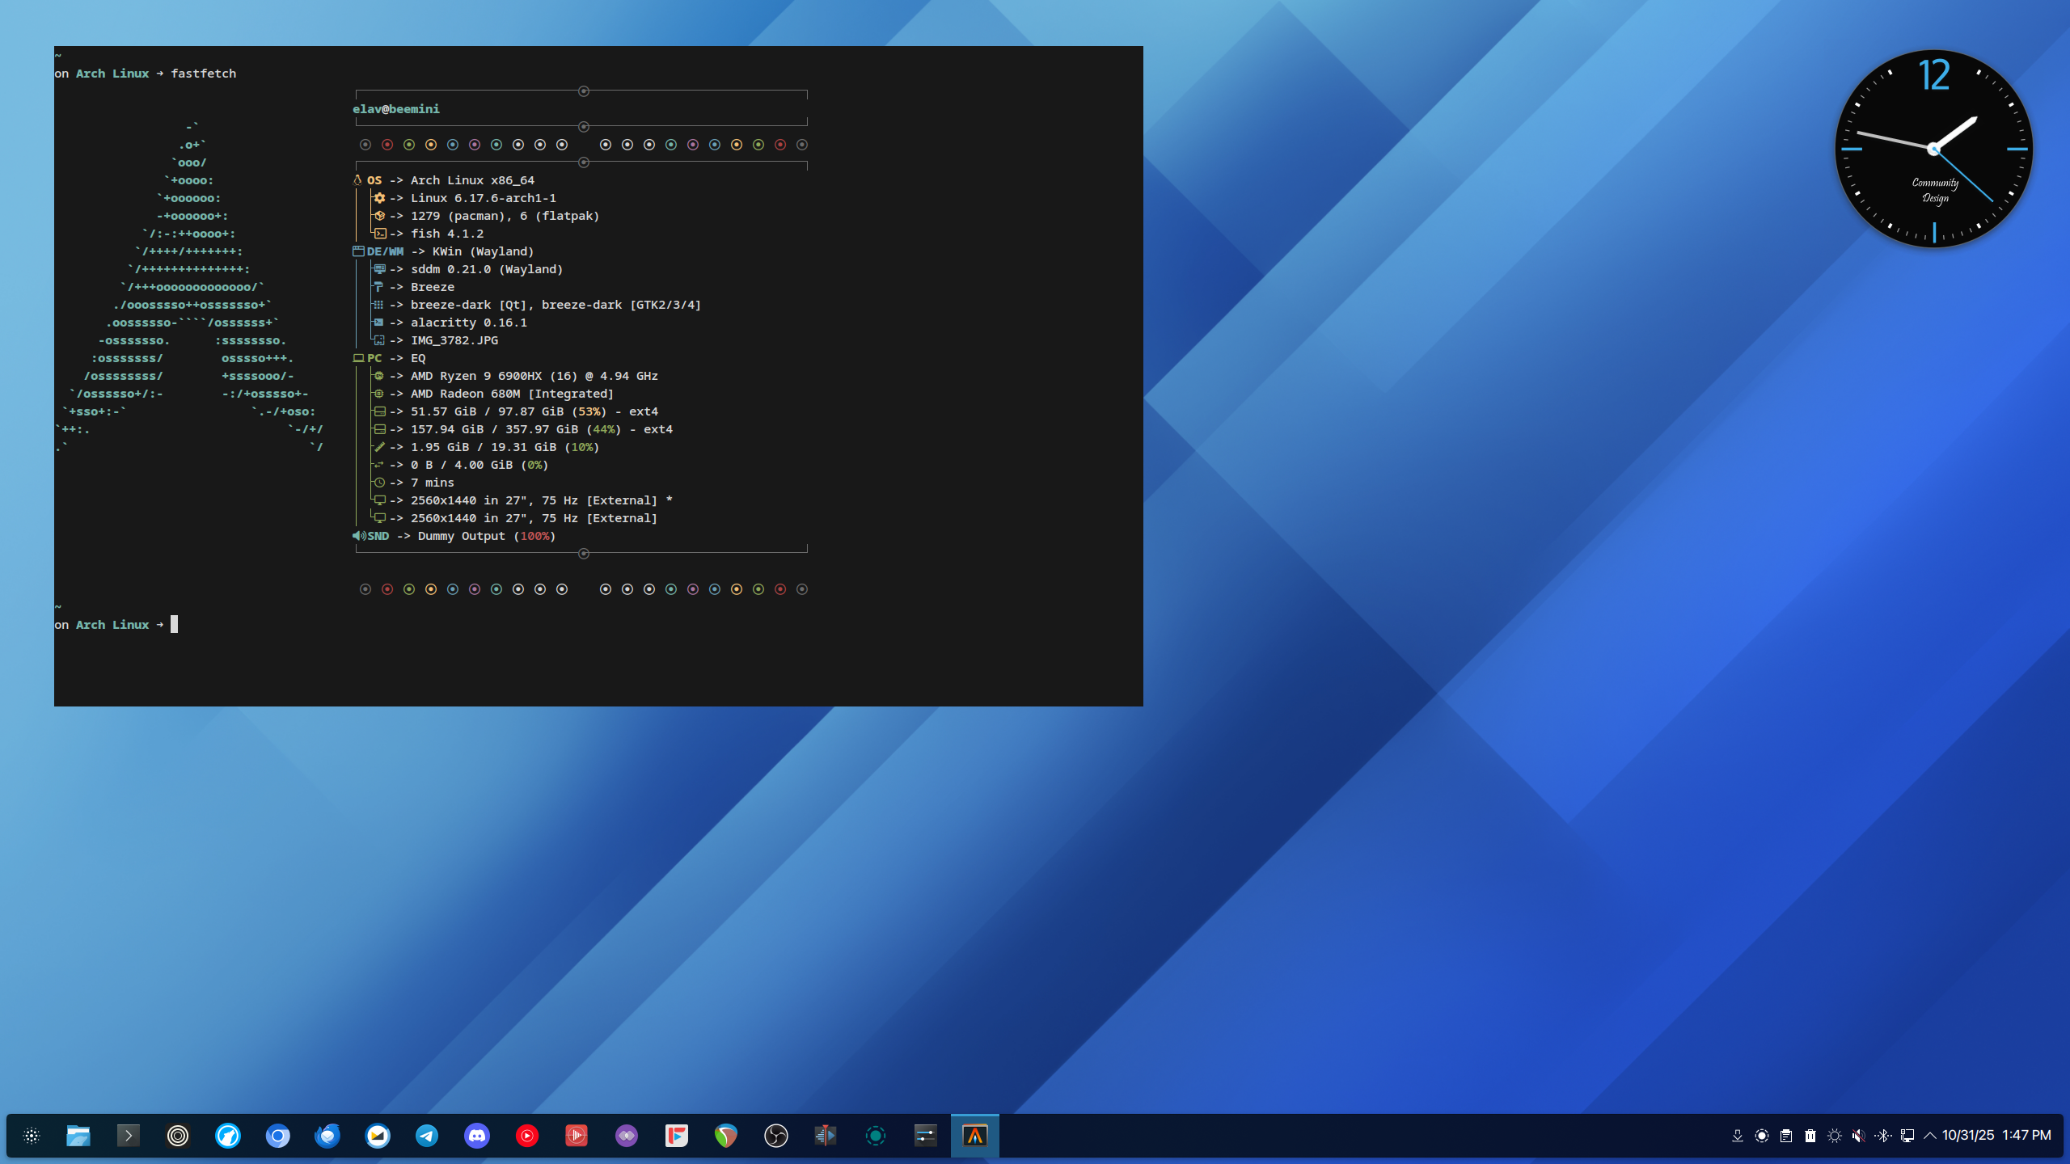The height and width of the screenshot is (1164, 2070).
Task: Launch OBS Studio from taskbar
Action: (775, 1136)
